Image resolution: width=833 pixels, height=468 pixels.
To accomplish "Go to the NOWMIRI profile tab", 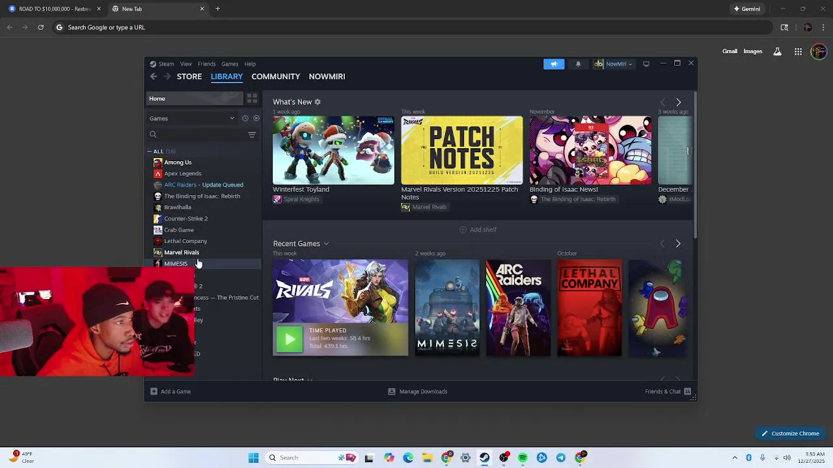I will click(x=327, y=76).
